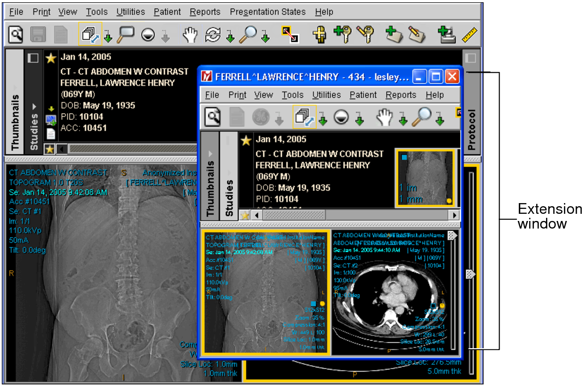Screen dimensions: 588x387
Task: Open the vertical Protocol panel tab
Action: point(471,129)
